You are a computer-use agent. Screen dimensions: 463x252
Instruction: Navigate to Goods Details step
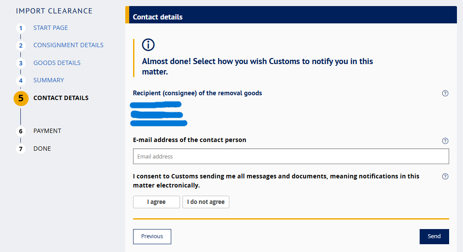[57, 63]
